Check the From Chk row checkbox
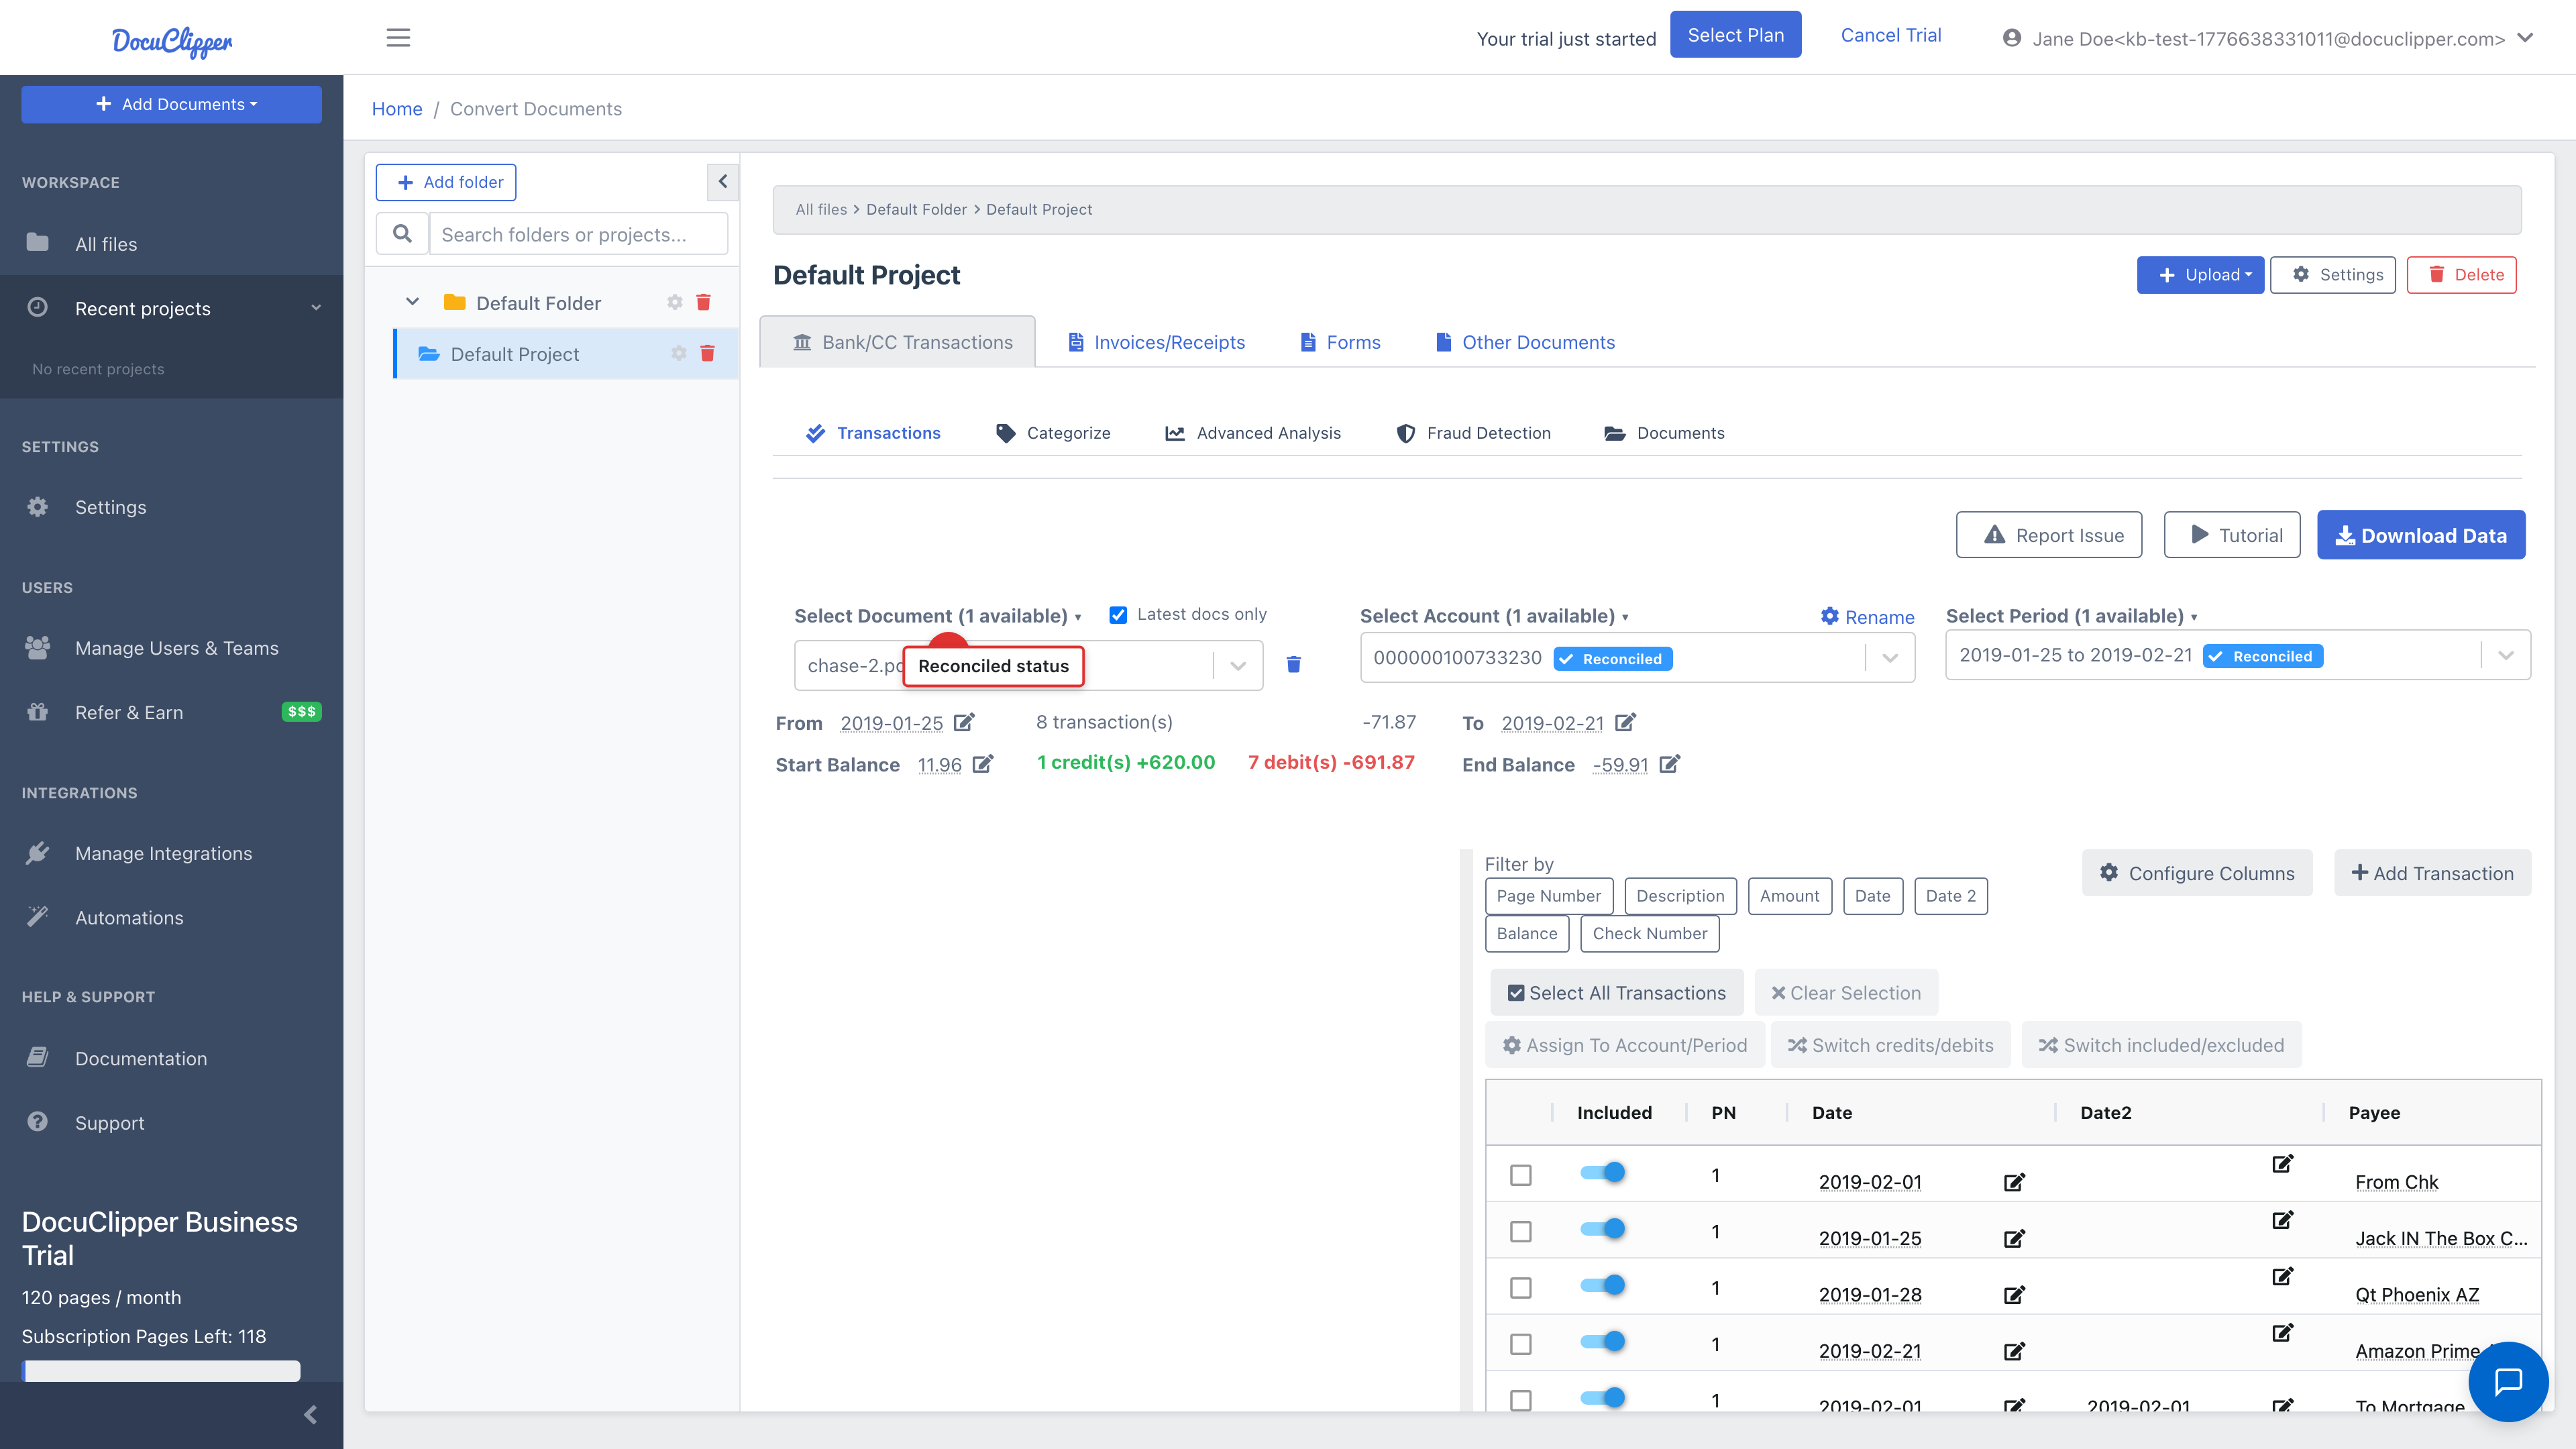The image size is (2576, 1449). coord(1520,1175)
